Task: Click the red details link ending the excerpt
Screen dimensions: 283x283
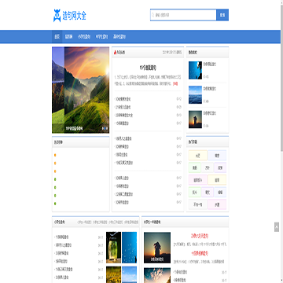Action: click(175, 84)
